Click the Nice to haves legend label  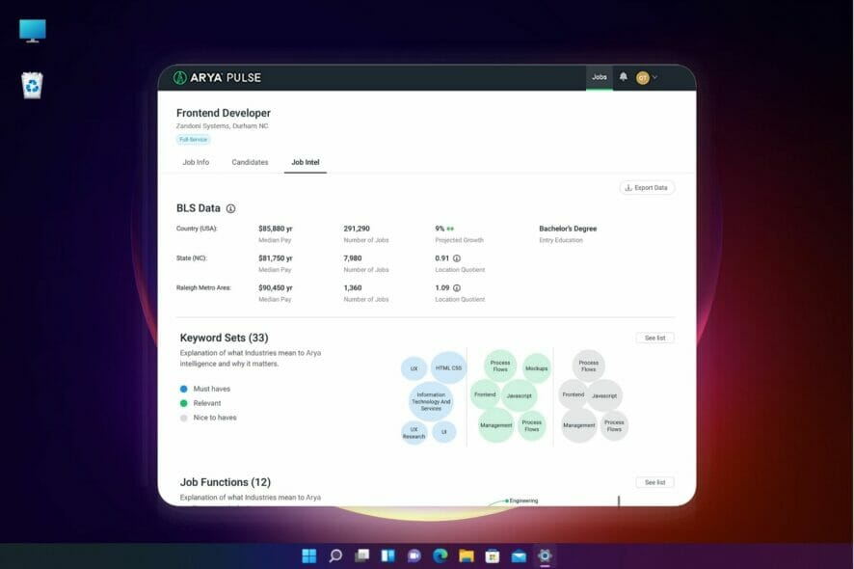[x=215, y=418]
